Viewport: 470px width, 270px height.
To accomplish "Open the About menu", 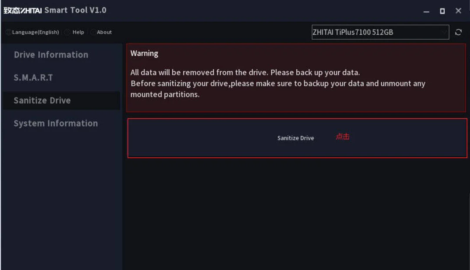I will tap(104, 32).
